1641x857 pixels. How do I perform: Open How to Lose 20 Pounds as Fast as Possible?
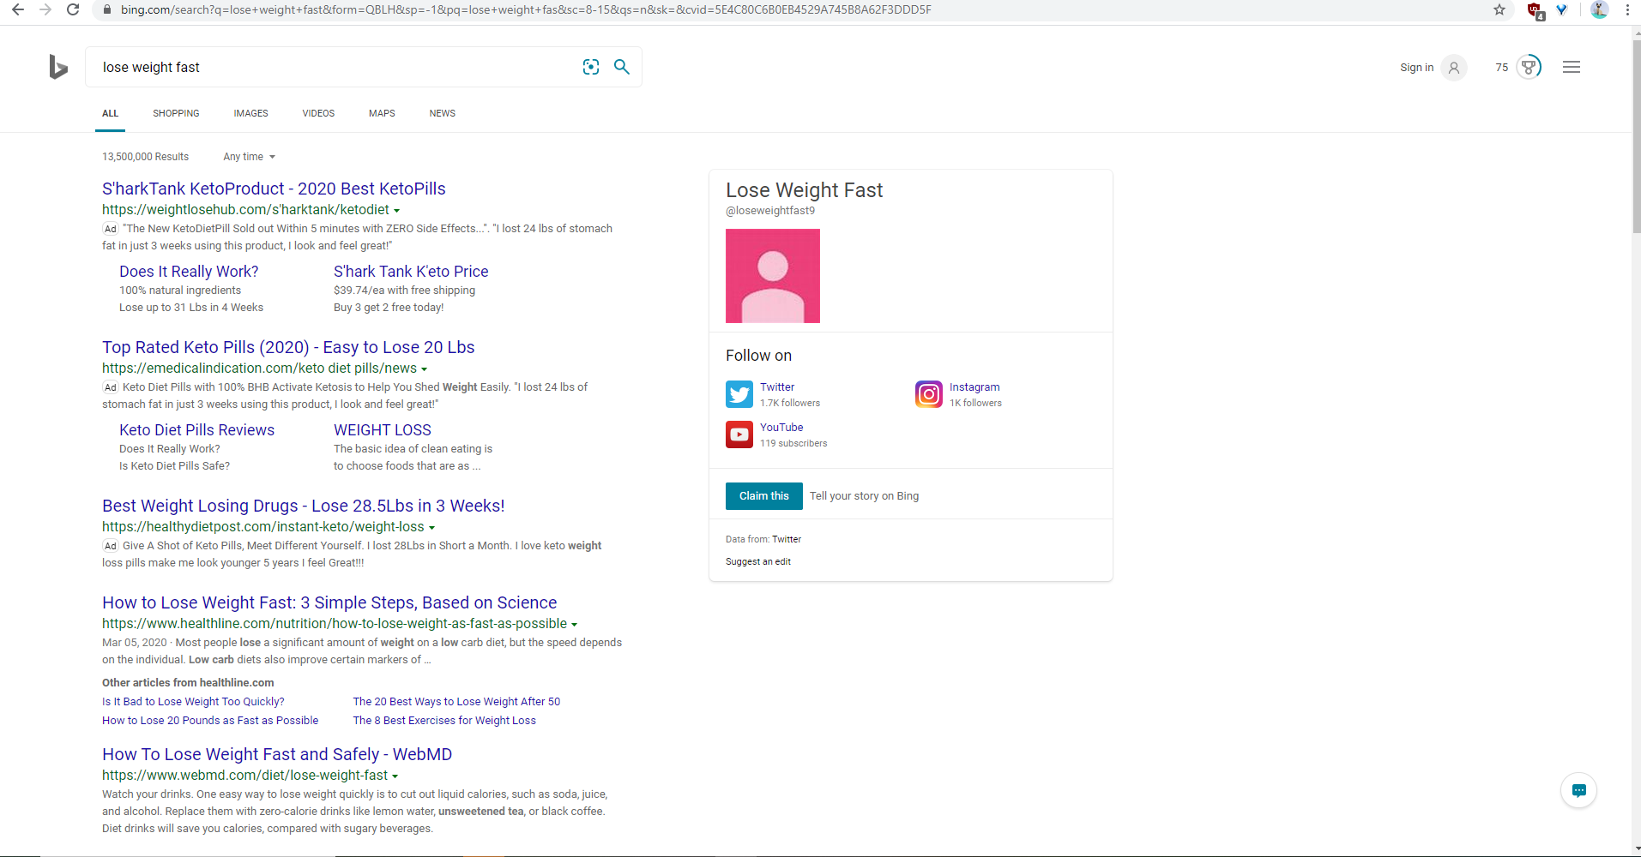(x=210, y=720)
